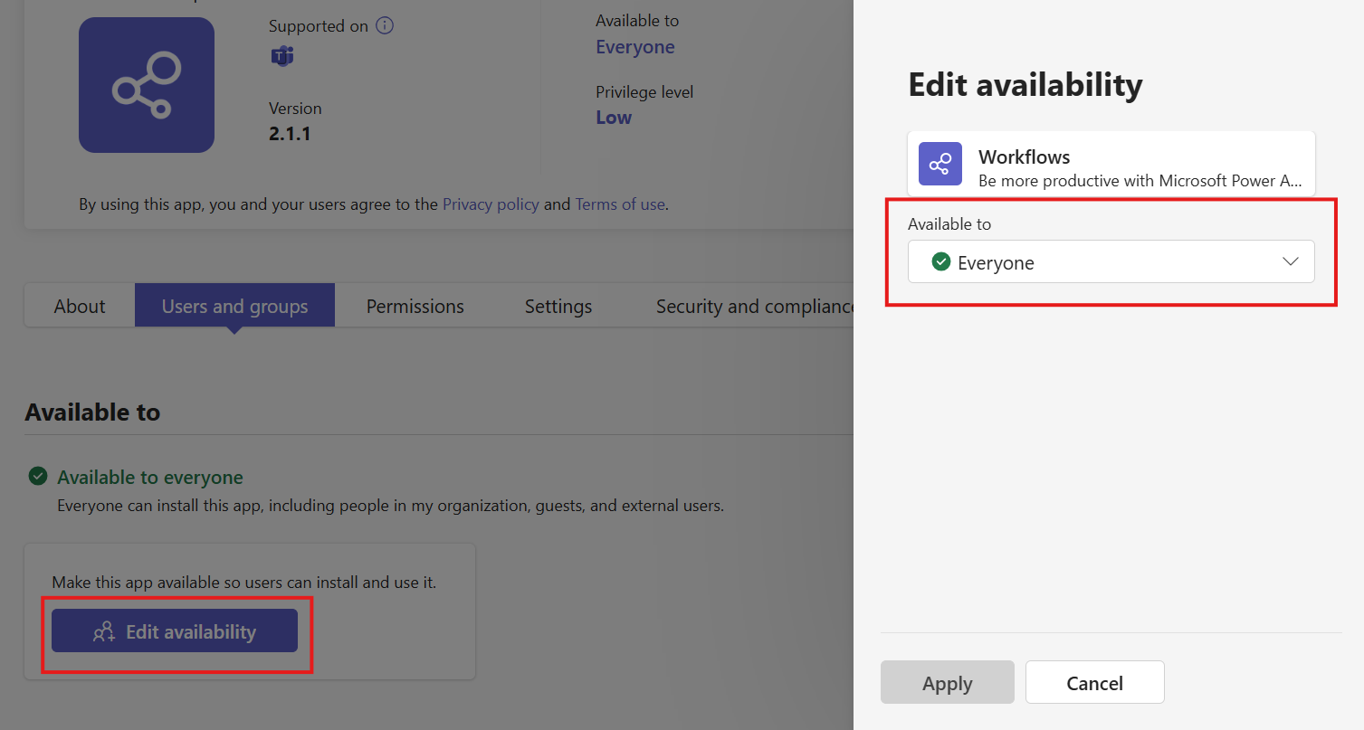Image resolution: width=1364 pixels, height=730 pixels.
Task: Click the Microsoft Teams supported-on icon
Action: coord(281,55)
